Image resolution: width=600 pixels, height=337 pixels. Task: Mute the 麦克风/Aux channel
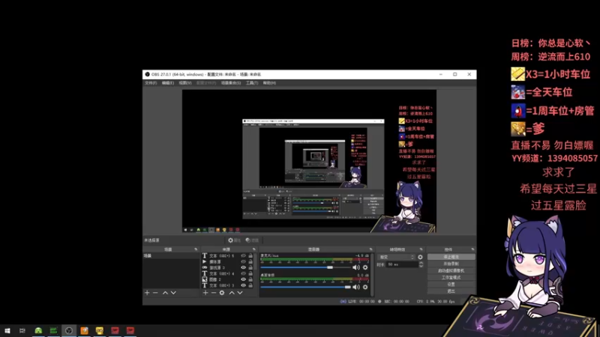[x=355, y=267]
